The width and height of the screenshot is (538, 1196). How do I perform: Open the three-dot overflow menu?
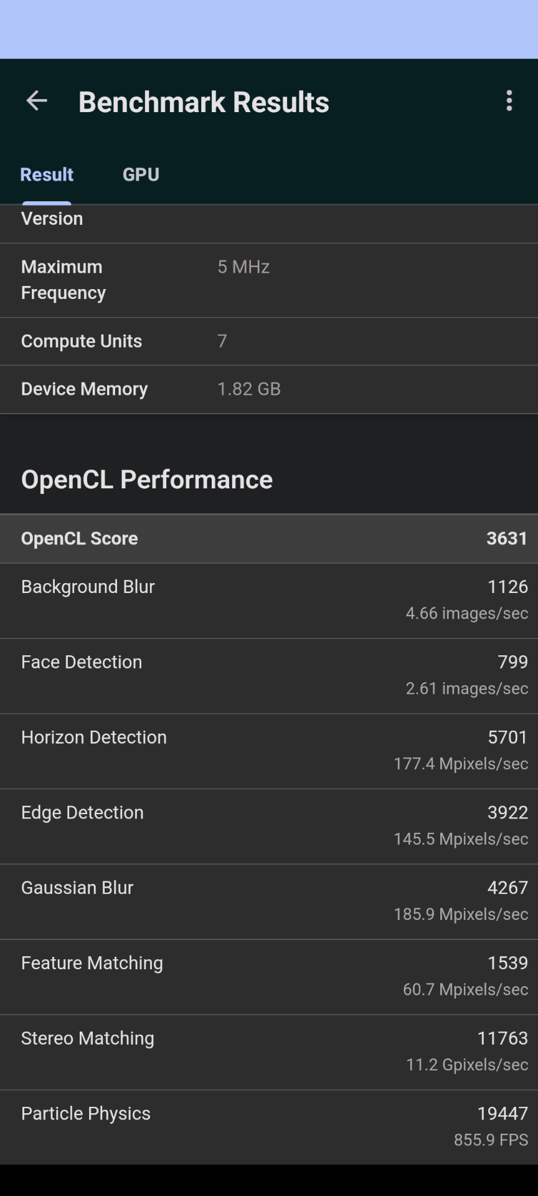pyautogui.click(x=509, y=101)
